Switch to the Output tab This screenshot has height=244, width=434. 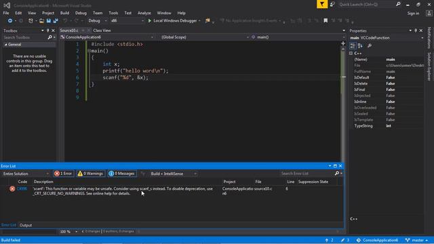(x=26, y=225)
